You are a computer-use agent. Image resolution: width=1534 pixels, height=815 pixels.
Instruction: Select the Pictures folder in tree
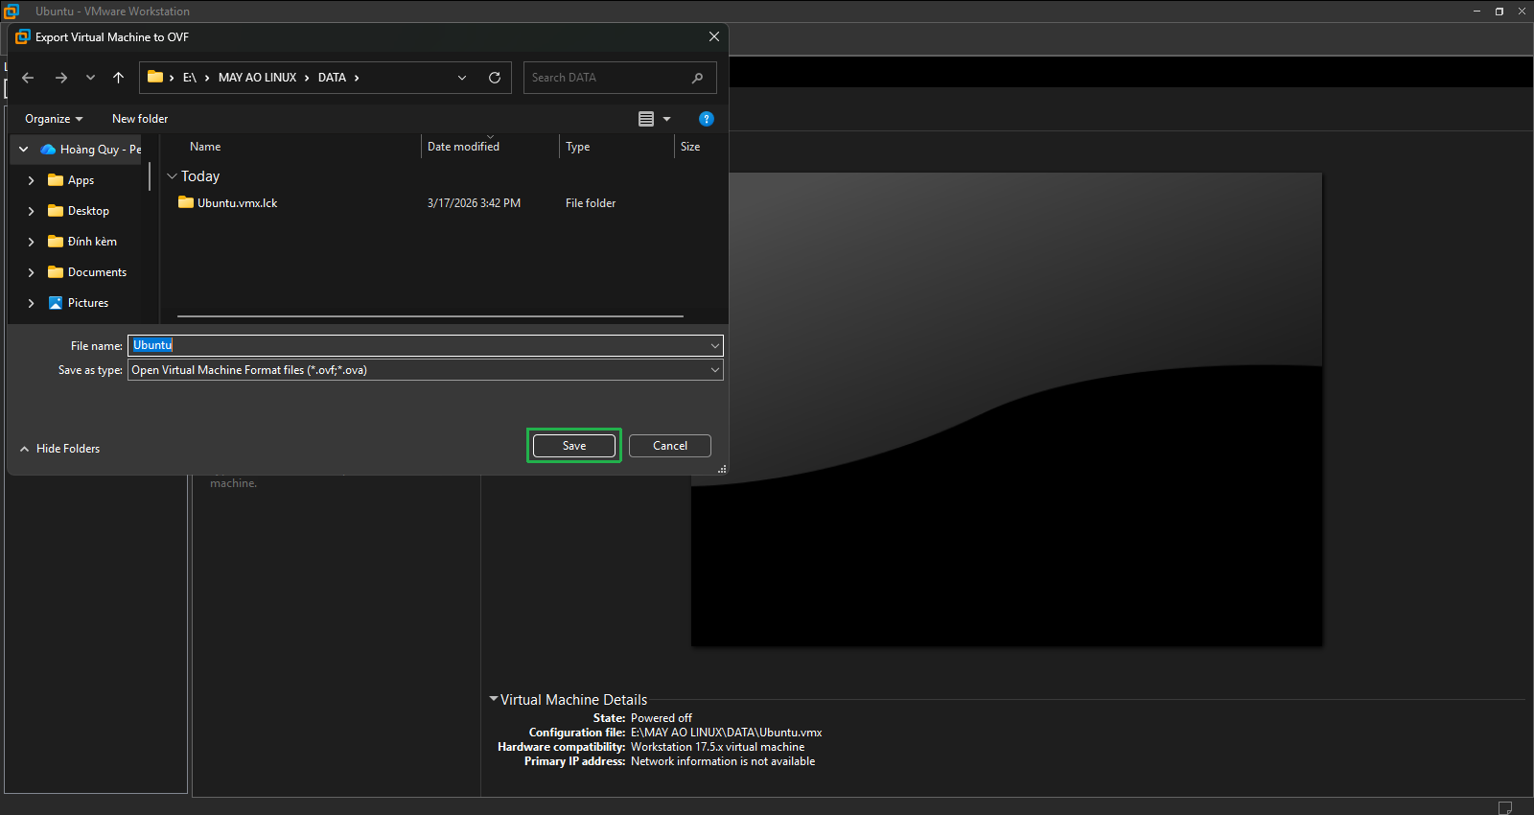point(79,303)
